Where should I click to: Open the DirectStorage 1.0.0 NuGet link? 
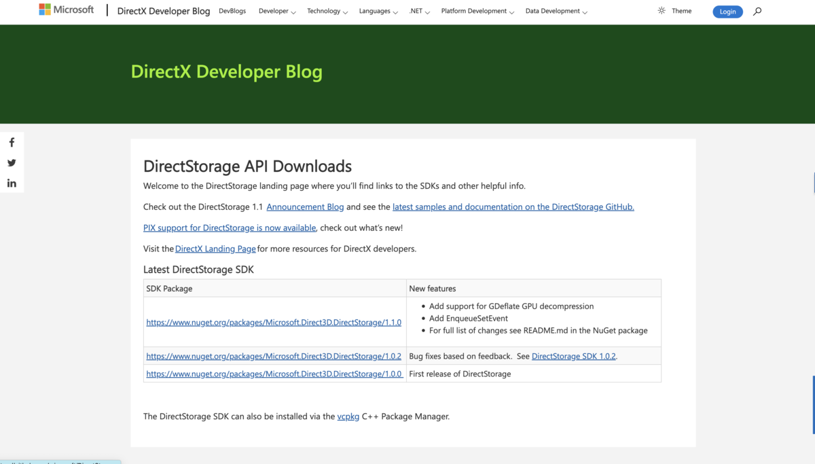point(274,374)
